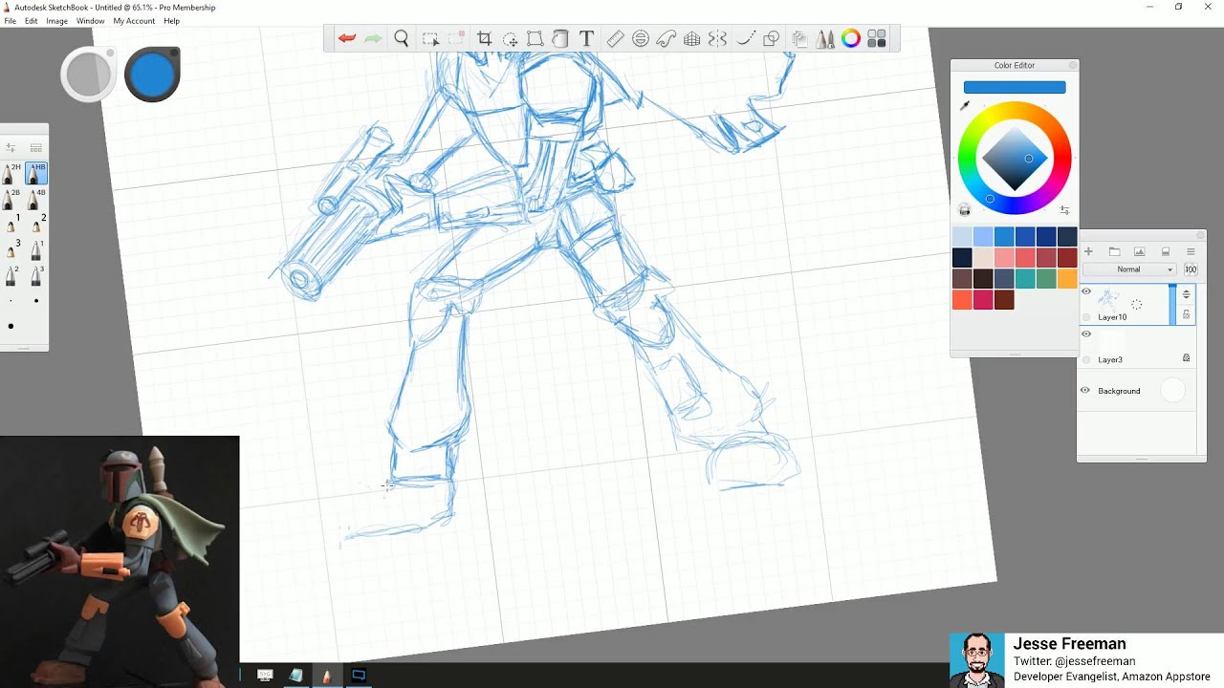Open the Color wheel puck icon
The height and width of the screenshot is (688, 1224).
coord(852,38)
